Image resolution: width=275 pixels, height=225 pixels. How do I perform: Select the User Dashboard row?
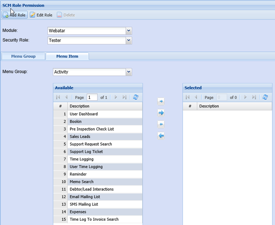click(83, 114)
